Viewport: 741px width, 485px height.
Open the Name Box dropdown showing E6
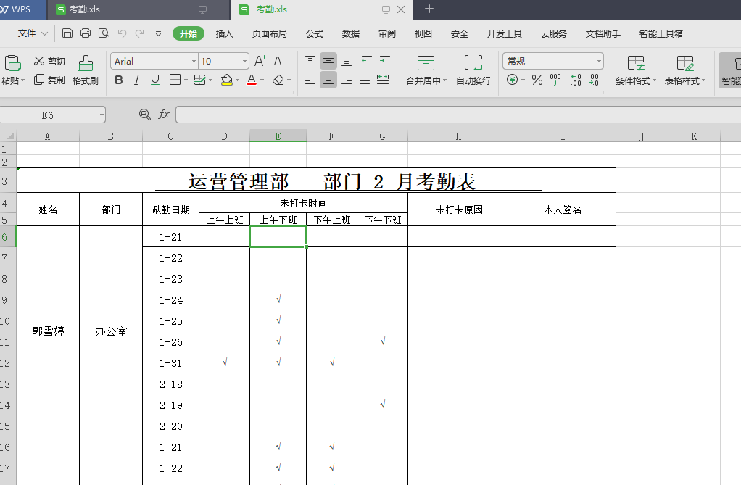click(101, 115)
